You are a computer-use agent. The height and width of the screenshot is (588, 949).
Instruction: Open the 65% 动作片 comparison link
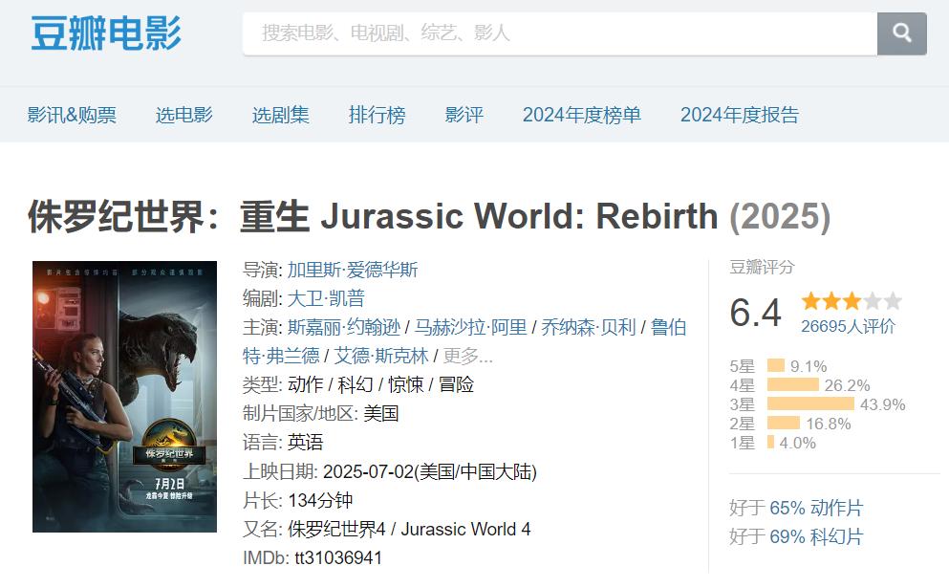pyautogui.click(x=816, y=508)
